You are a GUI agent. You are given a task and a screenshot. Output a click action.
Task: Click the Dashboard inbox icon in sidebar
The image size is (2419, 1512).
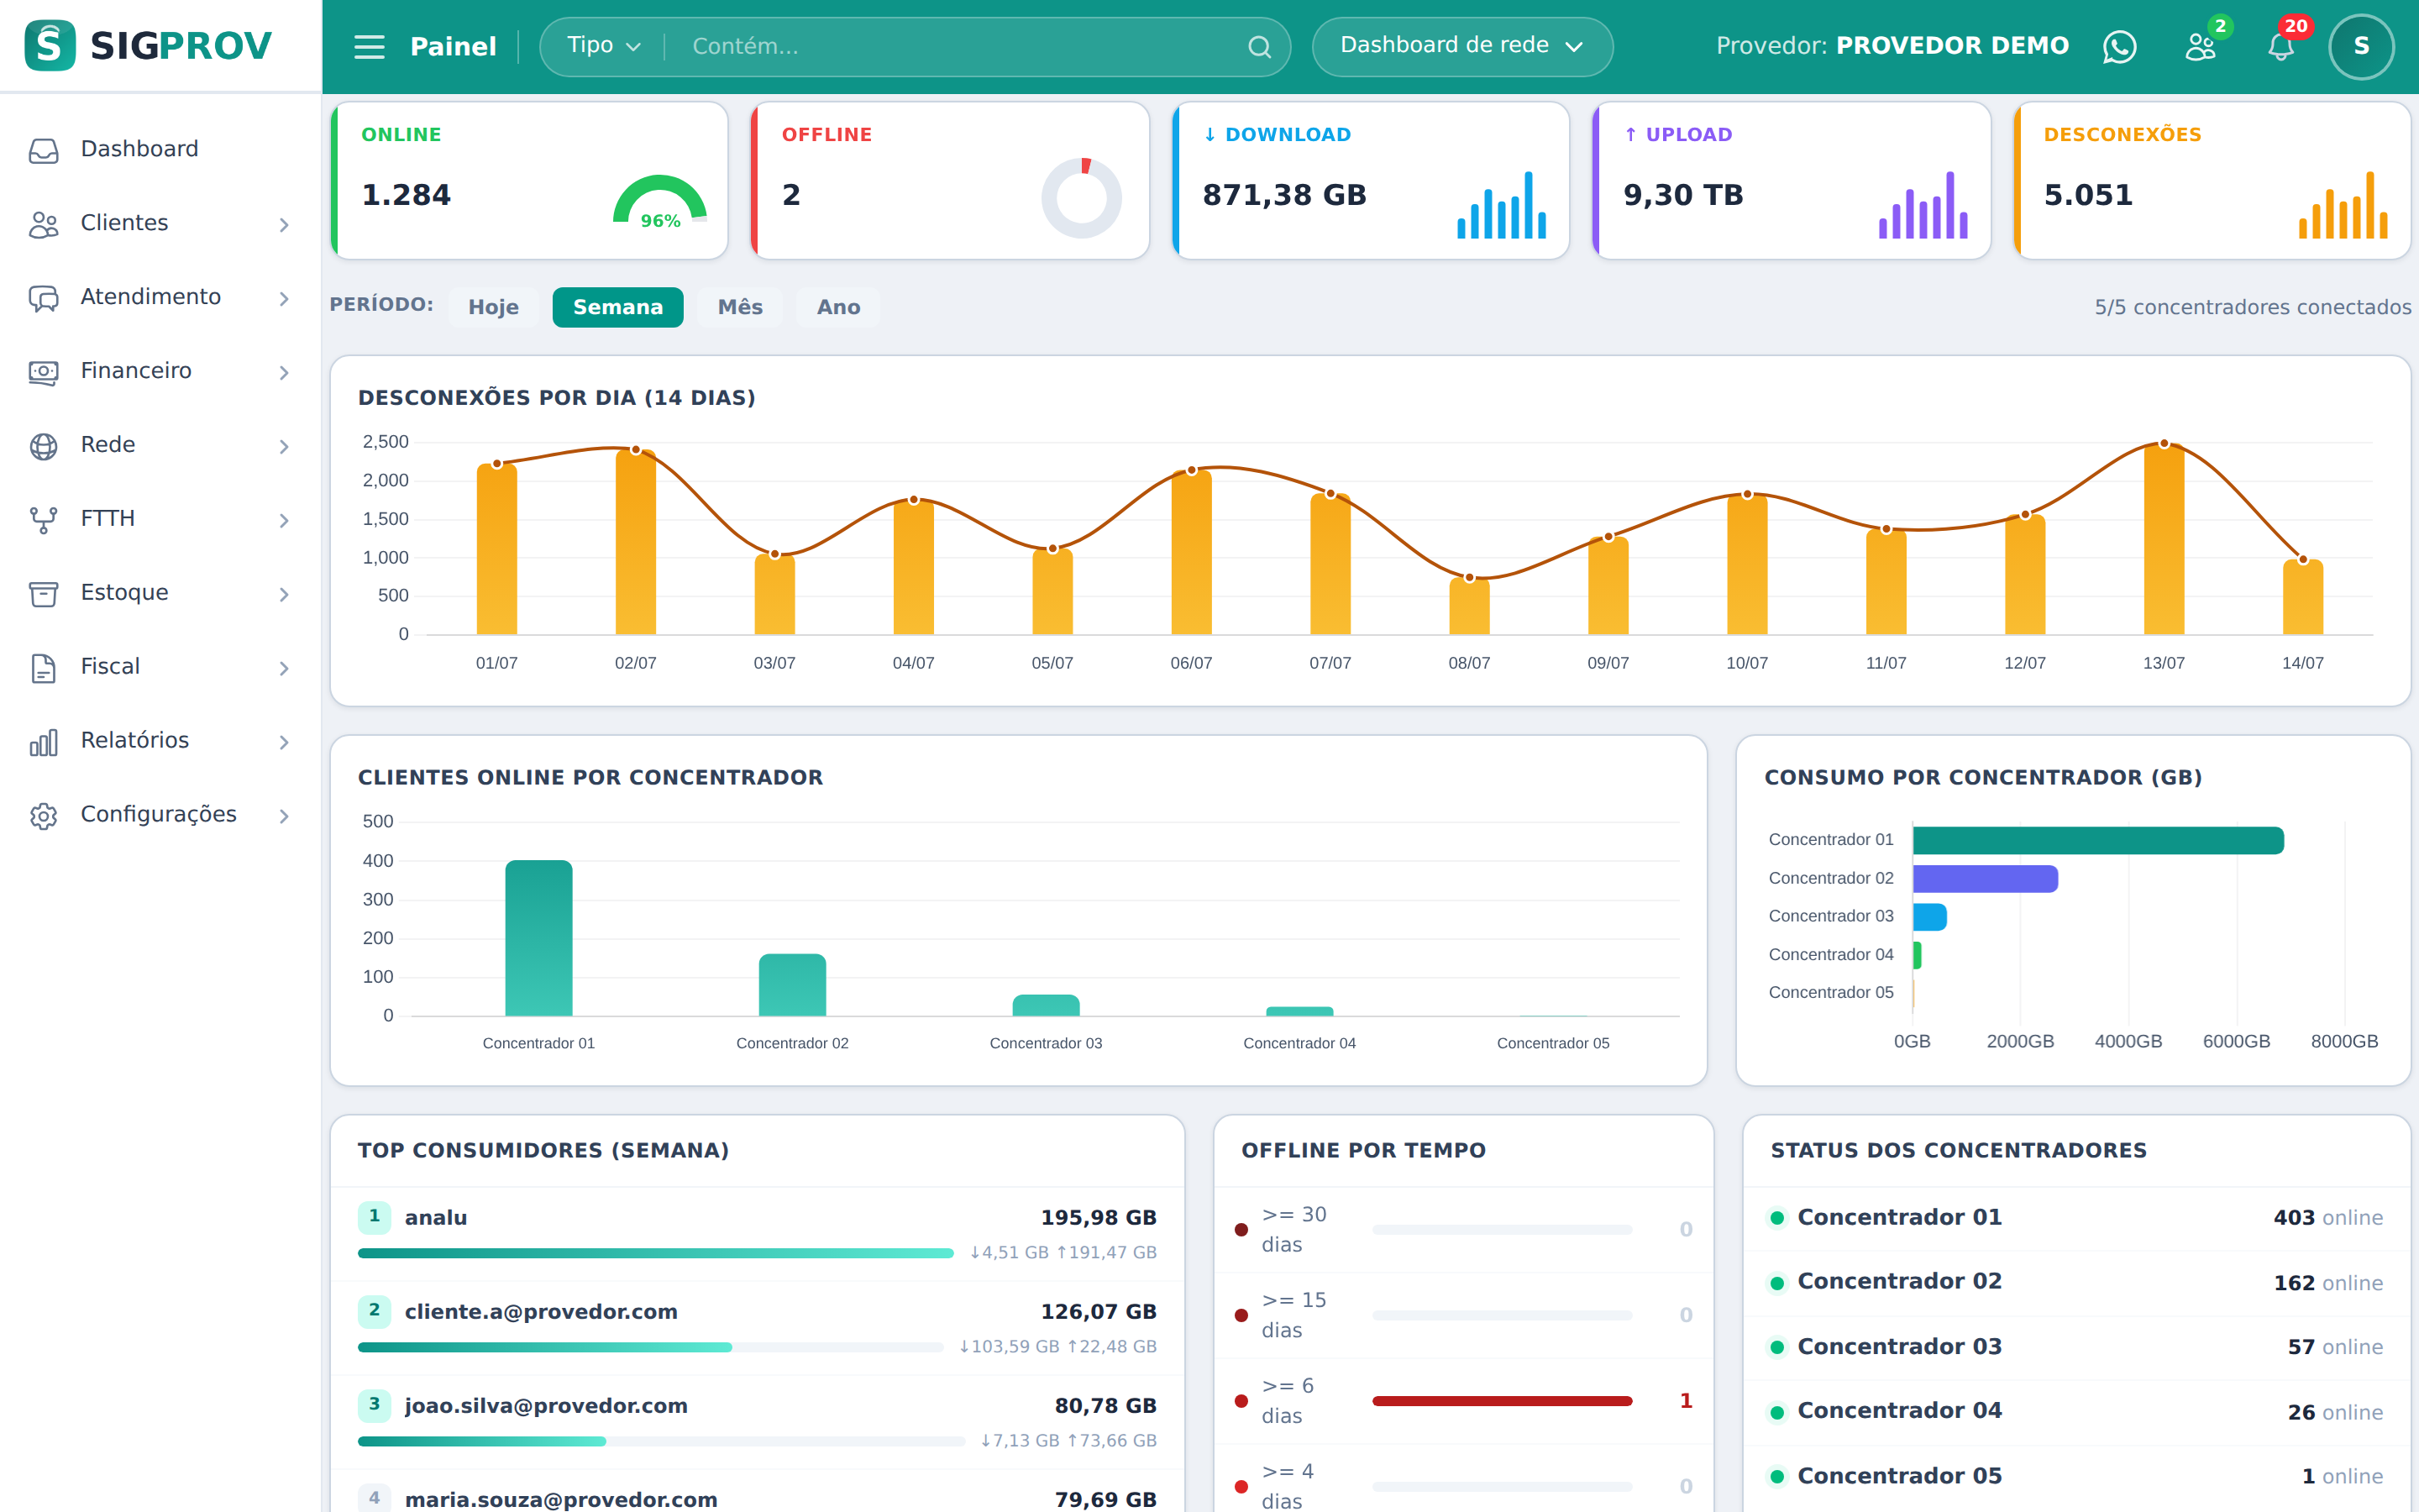(x=44, y=150)
